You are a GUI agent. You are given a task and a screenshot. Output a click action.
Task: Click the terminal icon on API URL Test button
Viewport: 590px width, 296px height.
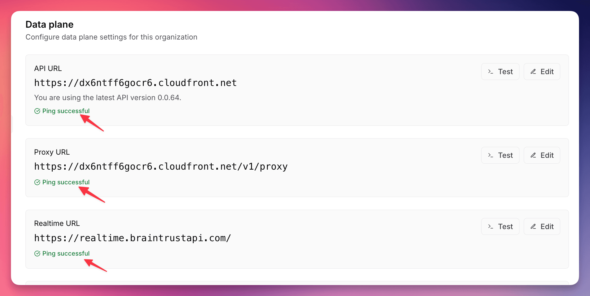pos(491,71)
